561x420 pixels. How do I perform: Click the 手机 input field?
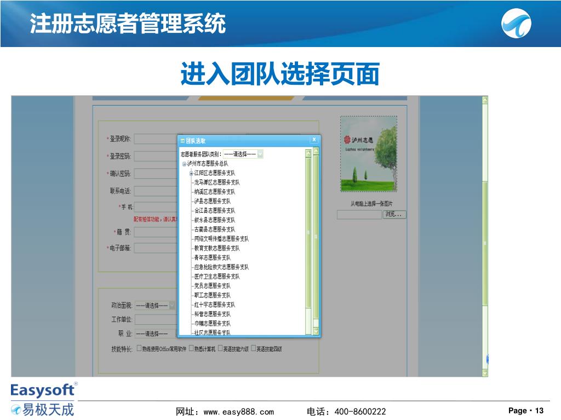(x=156, y=207)
